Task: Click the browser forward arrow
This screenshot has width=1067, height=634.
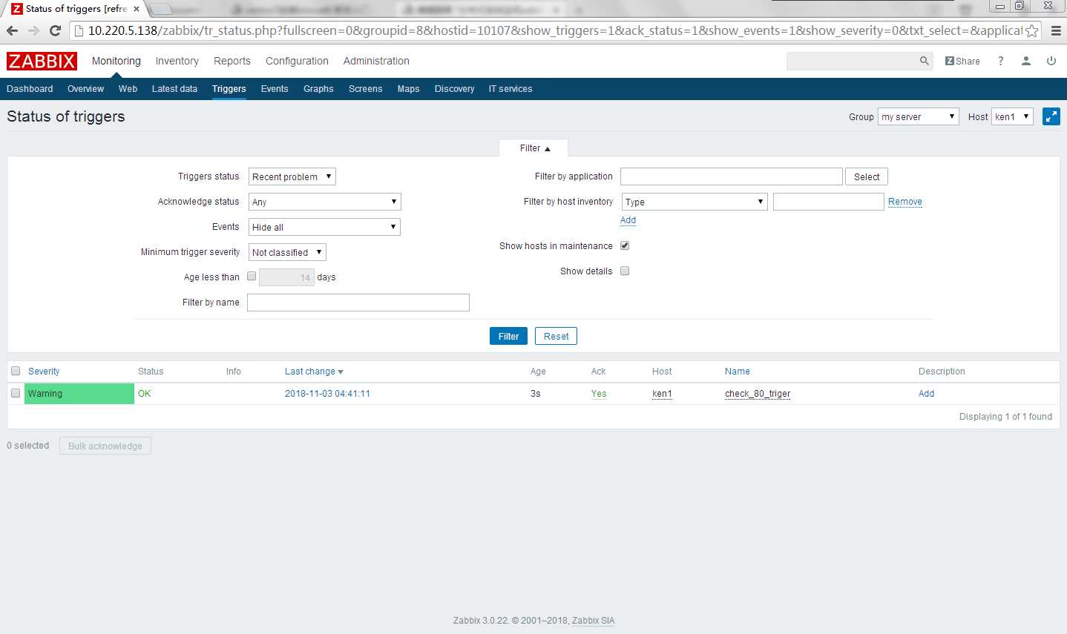Action: (x=33, y=30)
